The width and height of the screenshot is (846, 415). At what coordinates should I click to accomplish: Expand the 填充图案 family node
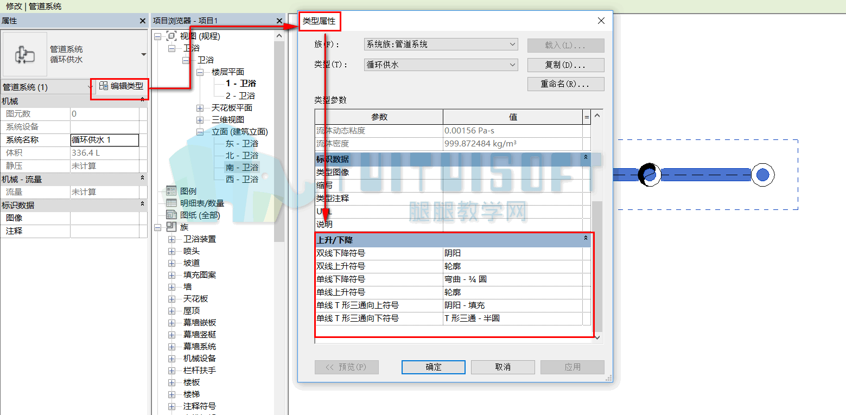click(x=172, y=275)
